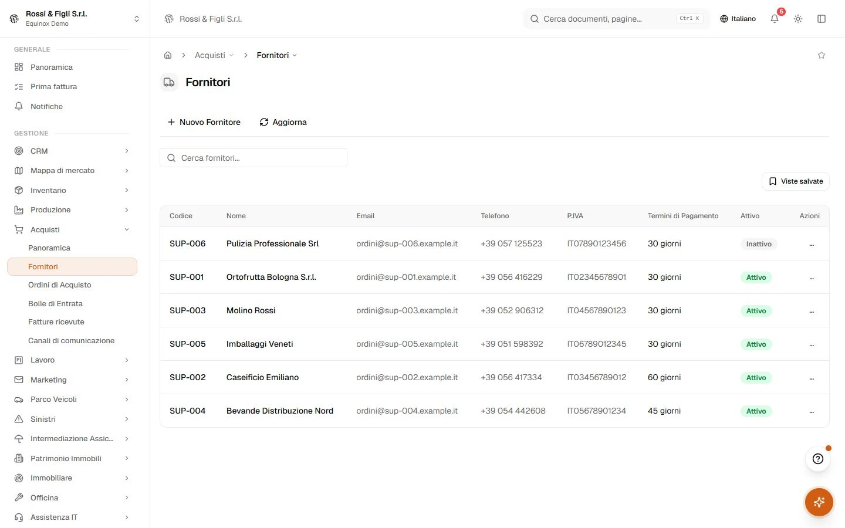Focus the Cerca fornitori search field
The image size is (845, 528).
click(253, 158)
